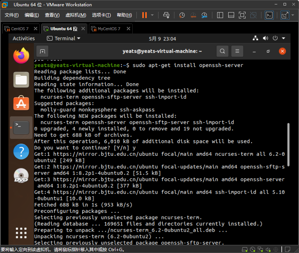Click the 'Fetched 688 kB in 1s' line

click(x=83, y=205)
